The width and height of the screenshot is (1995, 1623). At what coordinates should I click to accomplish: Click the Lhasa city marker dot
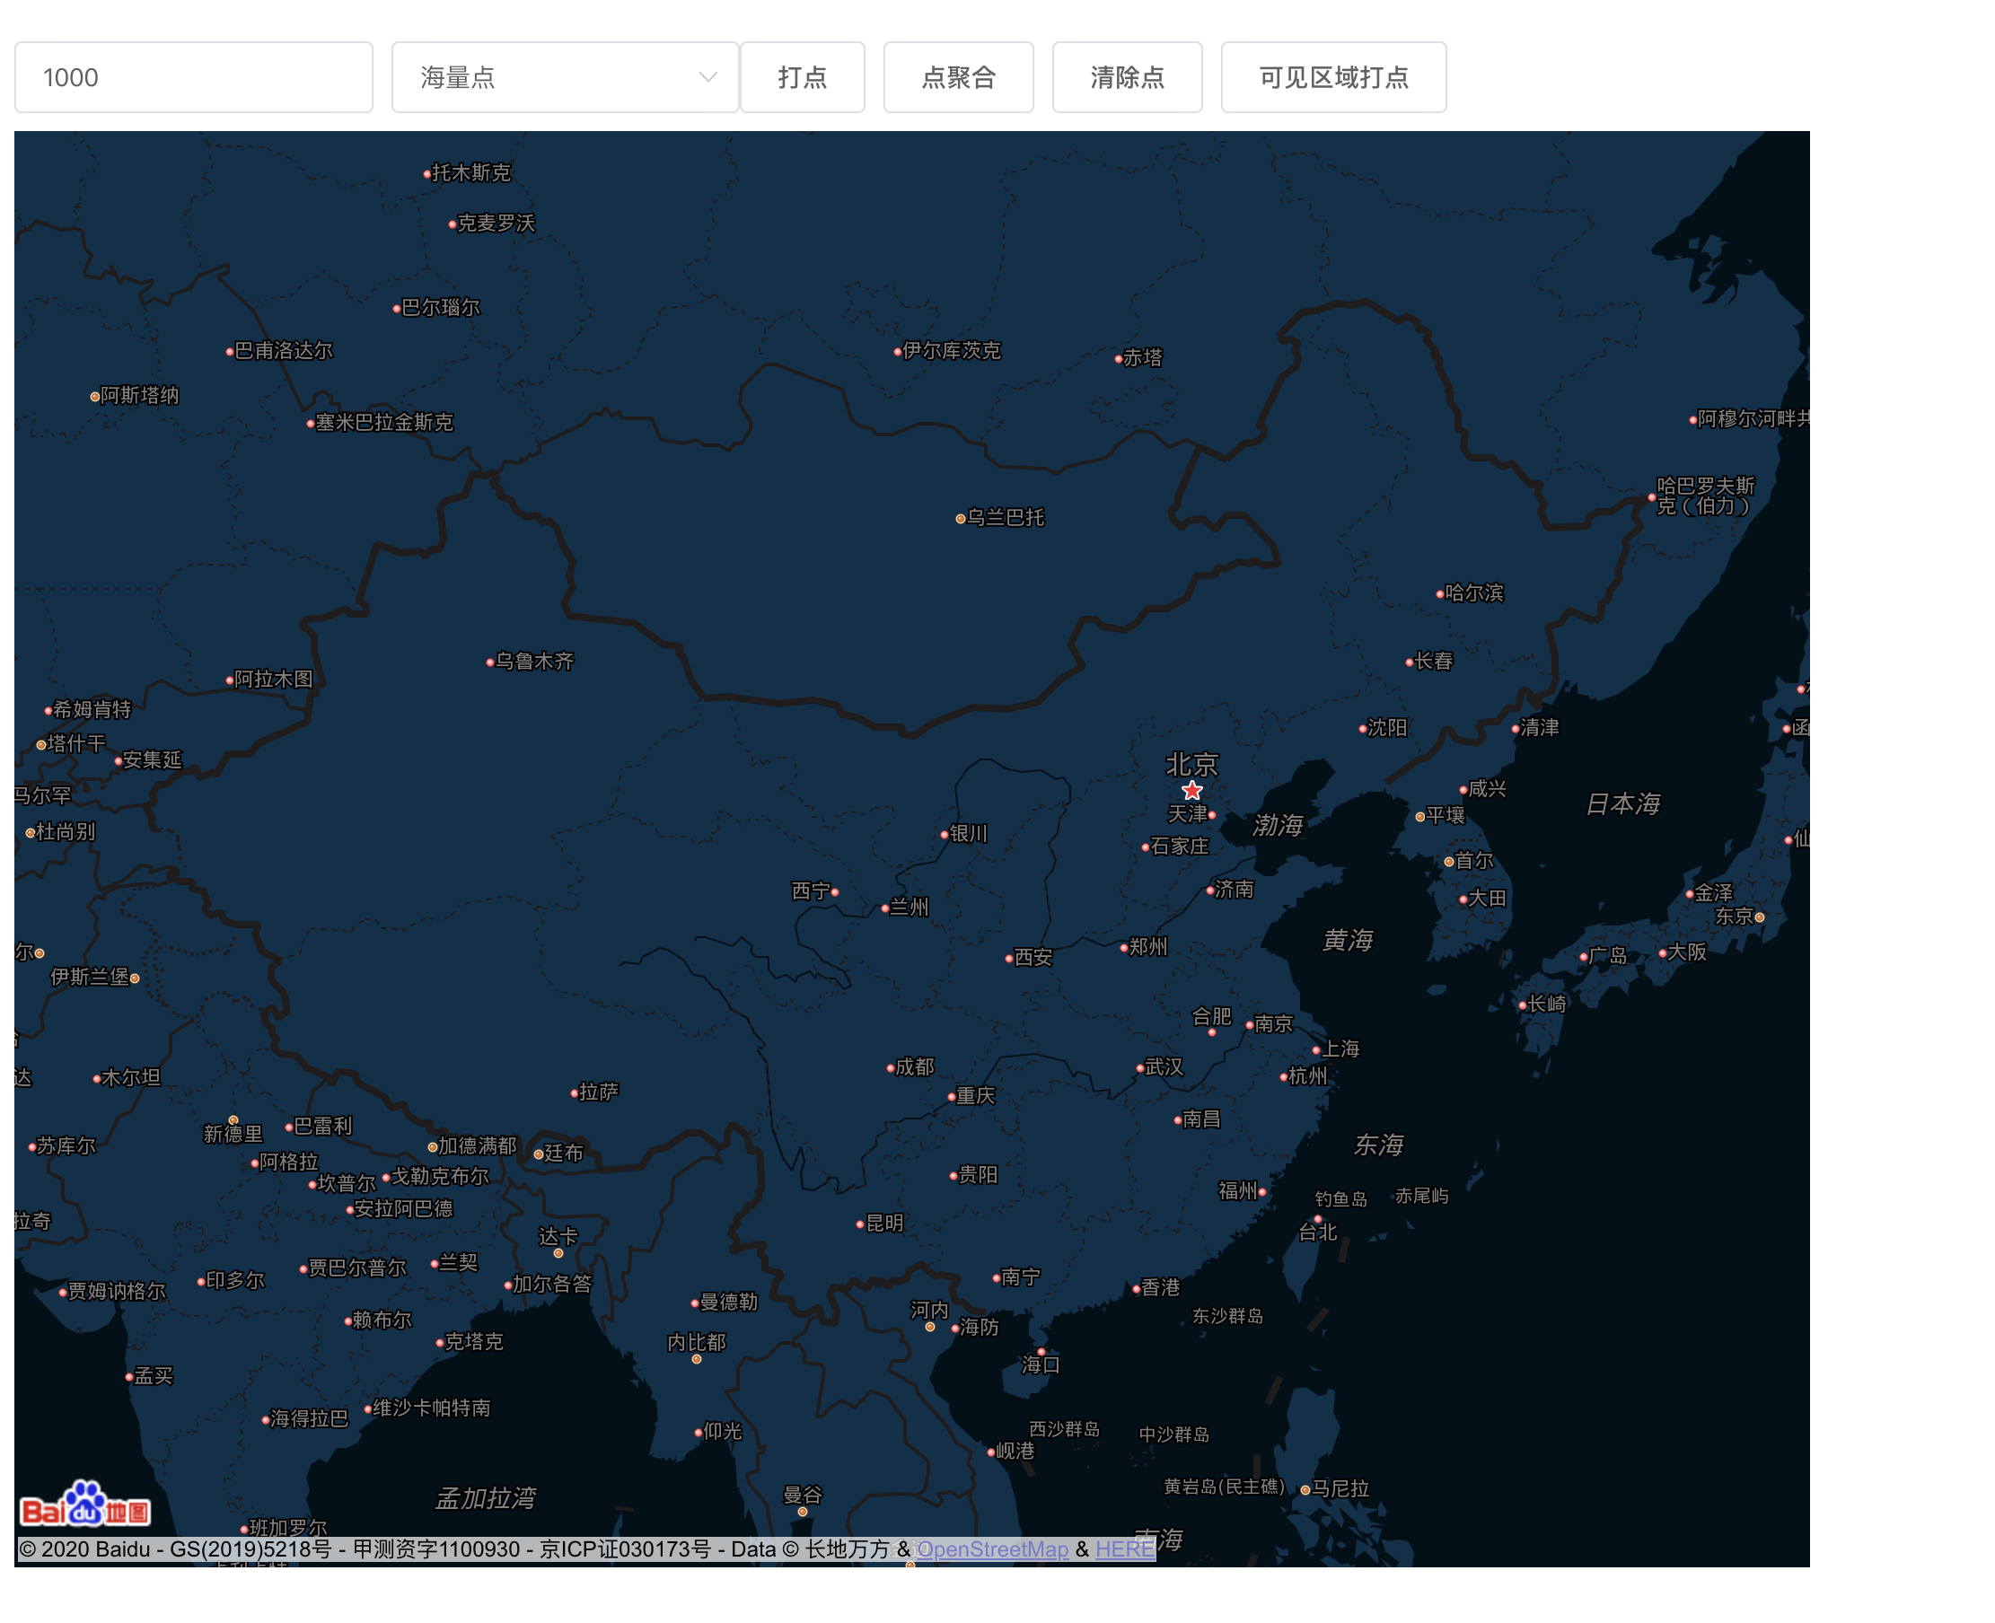pyautogui.click(x=574, y=1092)
